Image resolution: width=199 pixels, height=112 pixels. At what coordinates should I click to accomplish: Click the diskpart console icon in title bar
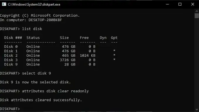coord(4,4)
